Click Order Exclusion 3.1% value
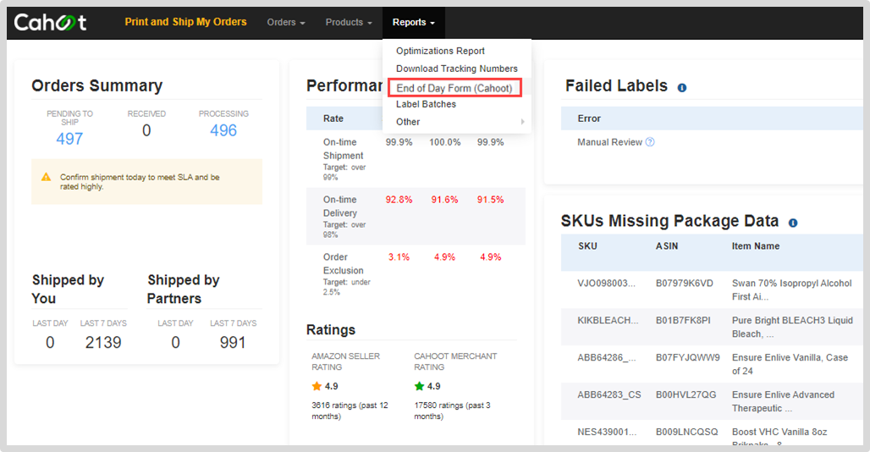Viewport: 870px width, 452px height. tap(399, 257)
